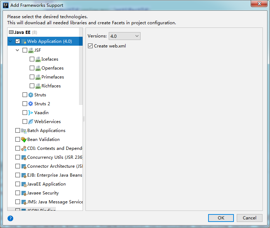Click the Batch Applications folder icon
Viewport: 270px width, 228px height.
(x=24, y=131)
